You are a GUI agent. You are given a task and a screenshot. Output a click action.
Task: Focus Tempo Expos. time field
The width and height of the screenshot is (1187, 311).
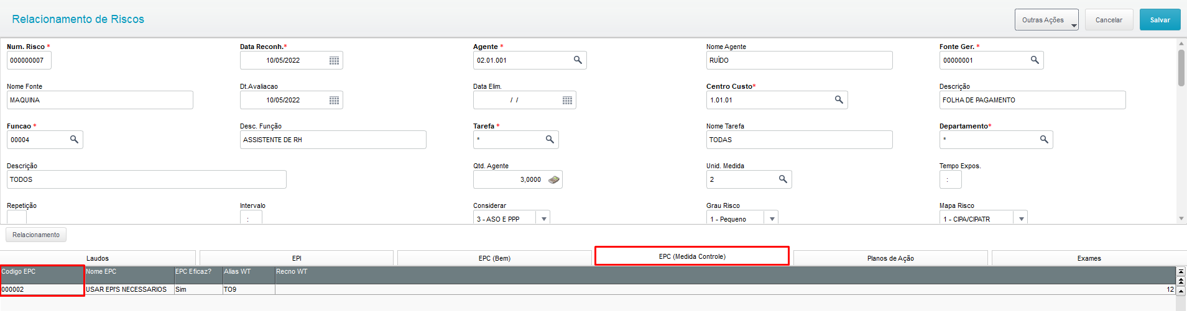(x=950, y=179)
